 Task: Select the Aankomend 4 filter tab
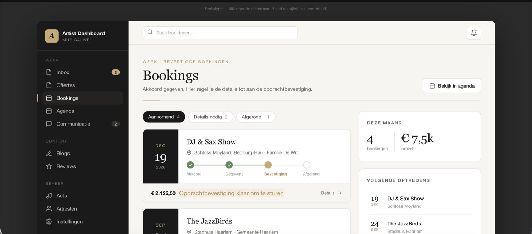[x=164, y=117]
